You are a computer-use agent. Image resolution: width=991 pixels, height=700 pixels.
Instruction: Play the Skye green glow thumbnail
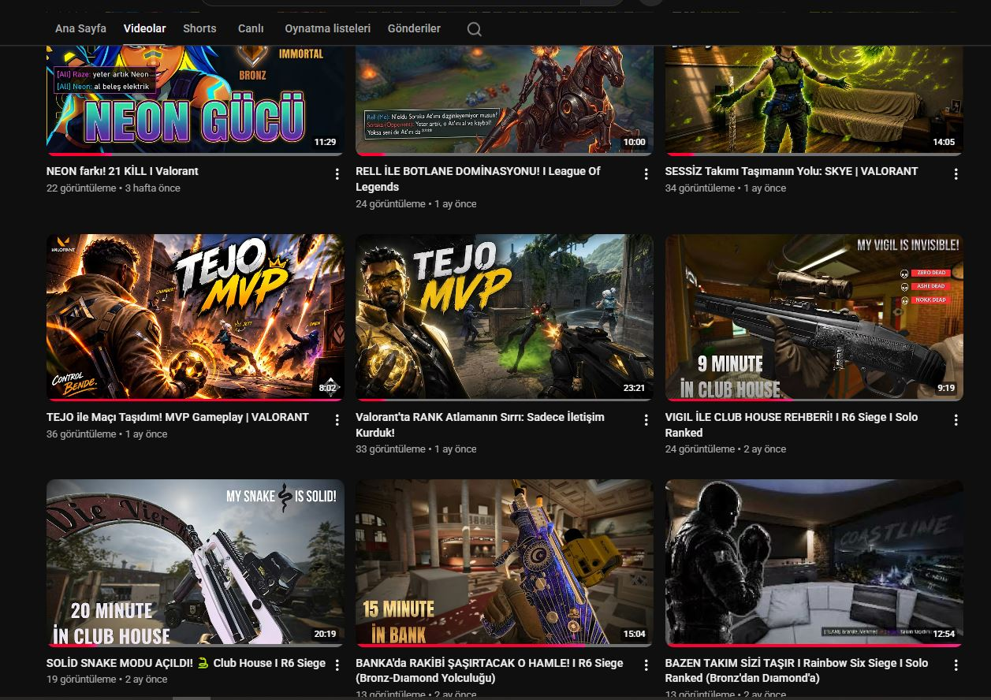click(x=814, y=99)
